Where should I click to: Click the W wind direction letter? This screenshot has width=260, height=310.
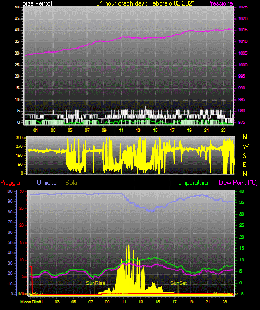tap(245, 146)
